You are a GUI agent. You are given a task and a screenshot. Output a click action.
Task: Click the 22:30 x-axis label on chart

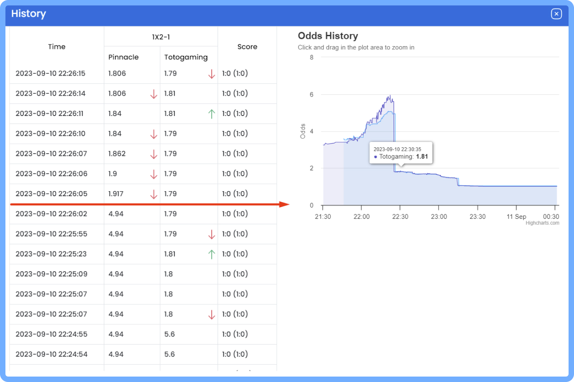pyautogui.click(x=400, y=217)
